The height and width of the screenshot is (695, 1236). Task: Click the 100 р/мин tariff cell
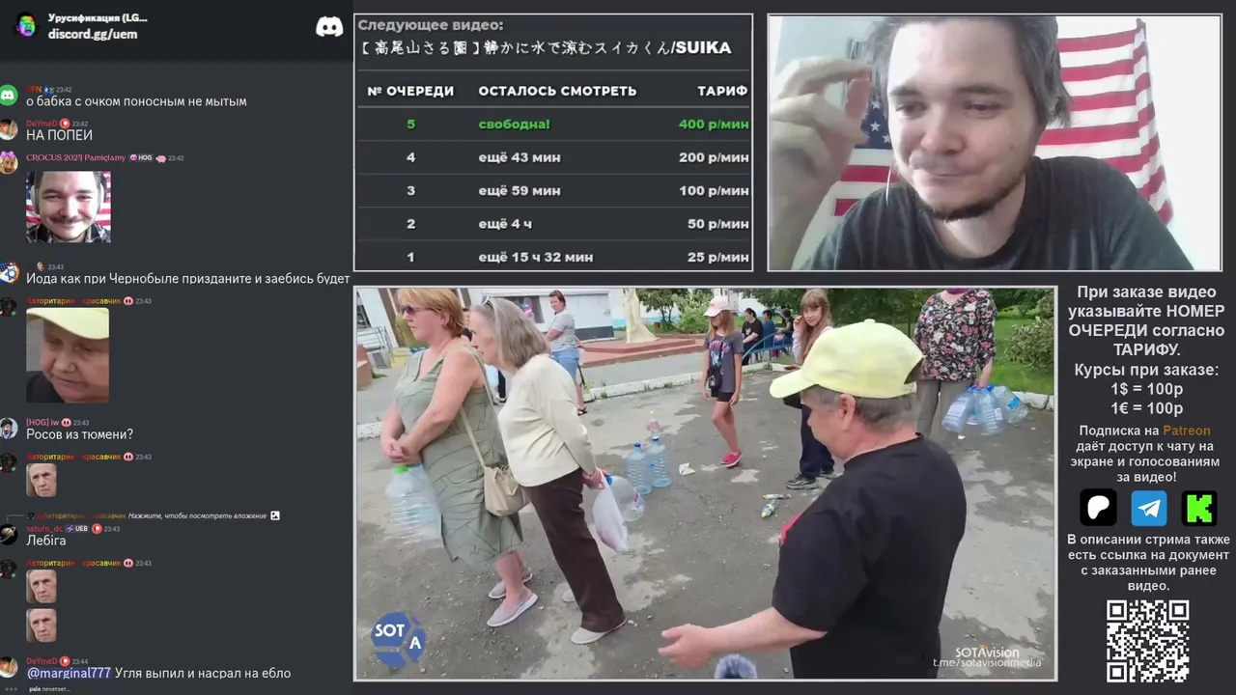(714, 190)
